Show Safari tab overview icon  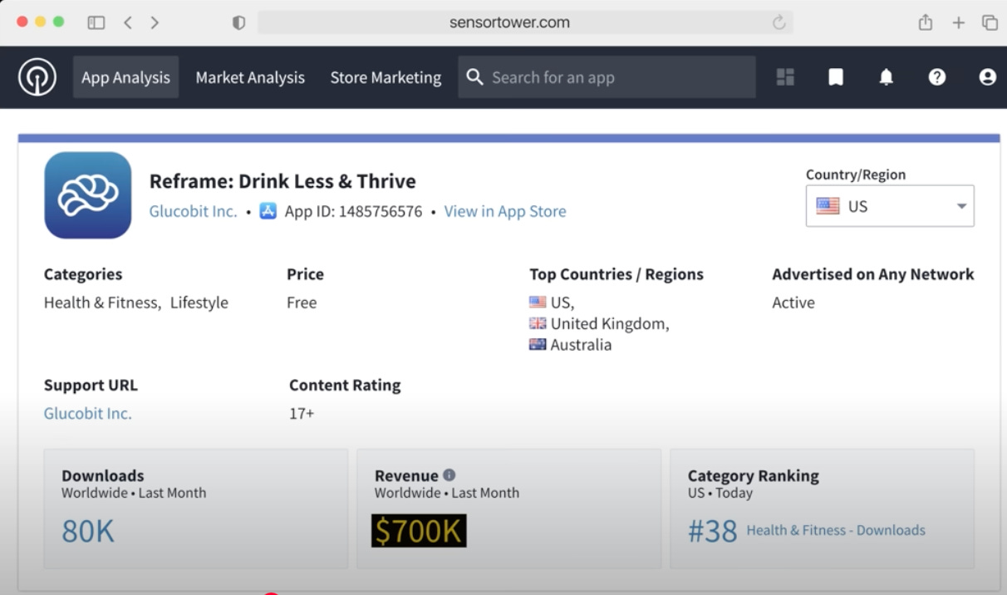click(x=990, y=23)
